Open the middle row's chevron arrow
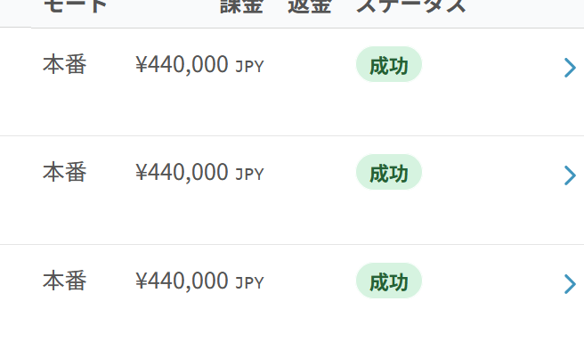Viewport: 584px width, 342px height. (x=571, y=175)
